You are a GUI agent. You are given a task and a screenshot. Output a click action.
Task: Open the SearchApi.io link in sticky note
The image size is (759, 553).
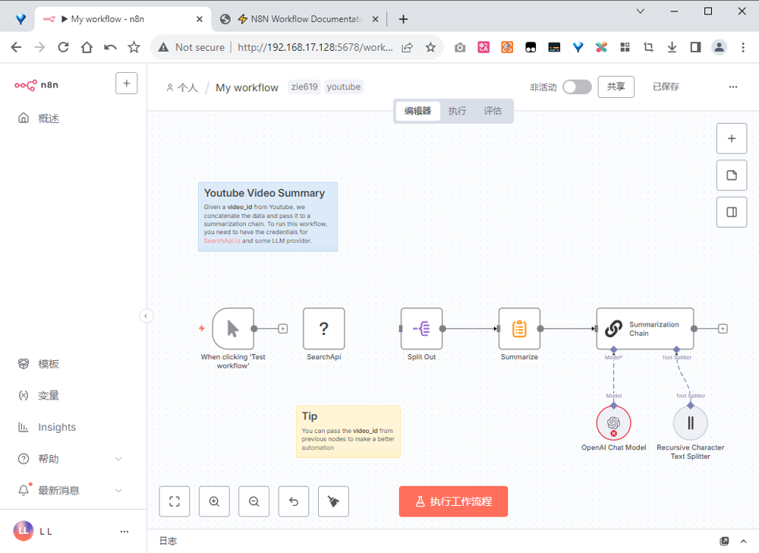pos(222,241)
